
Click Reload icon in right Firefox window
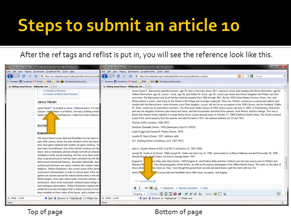point(119,76)
